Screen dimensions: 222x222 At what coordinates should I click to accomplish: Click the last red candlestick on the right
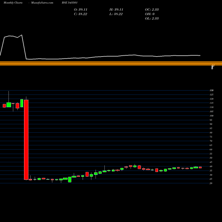point(200,167)
